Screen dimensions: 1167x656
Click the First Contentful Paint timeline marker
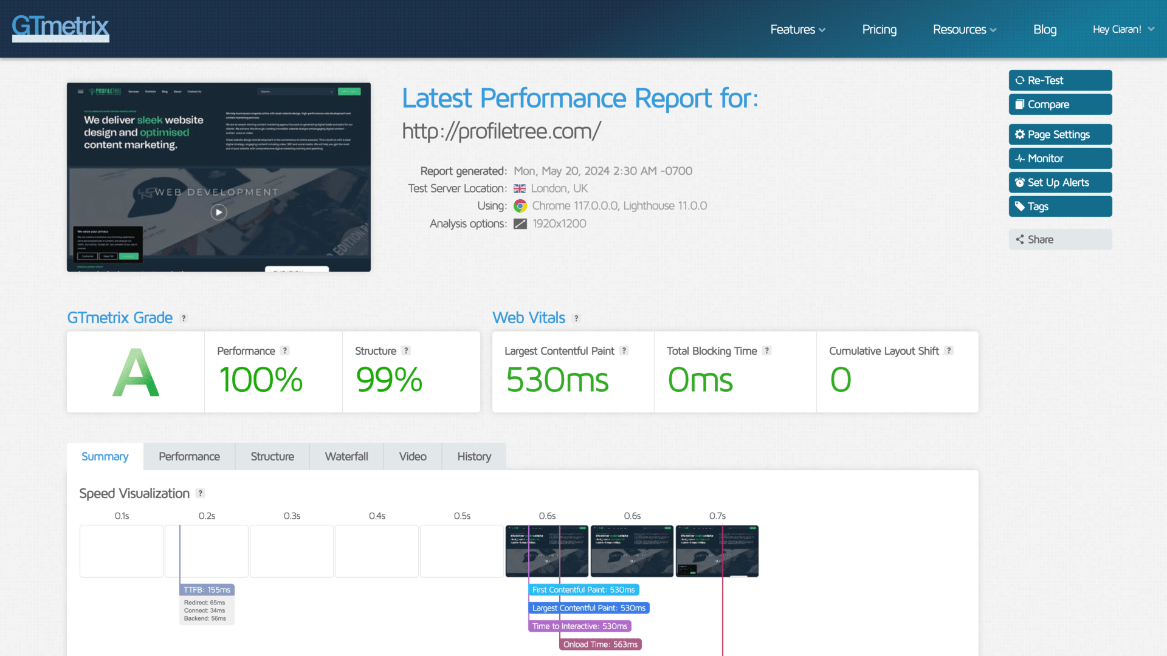point(583,589)
